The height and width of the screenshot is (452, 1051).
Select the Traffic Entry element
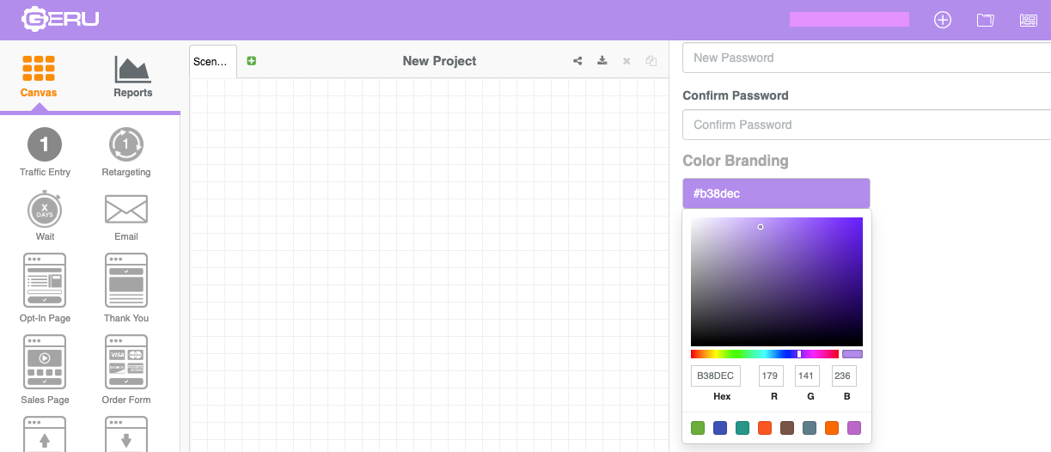45,152
